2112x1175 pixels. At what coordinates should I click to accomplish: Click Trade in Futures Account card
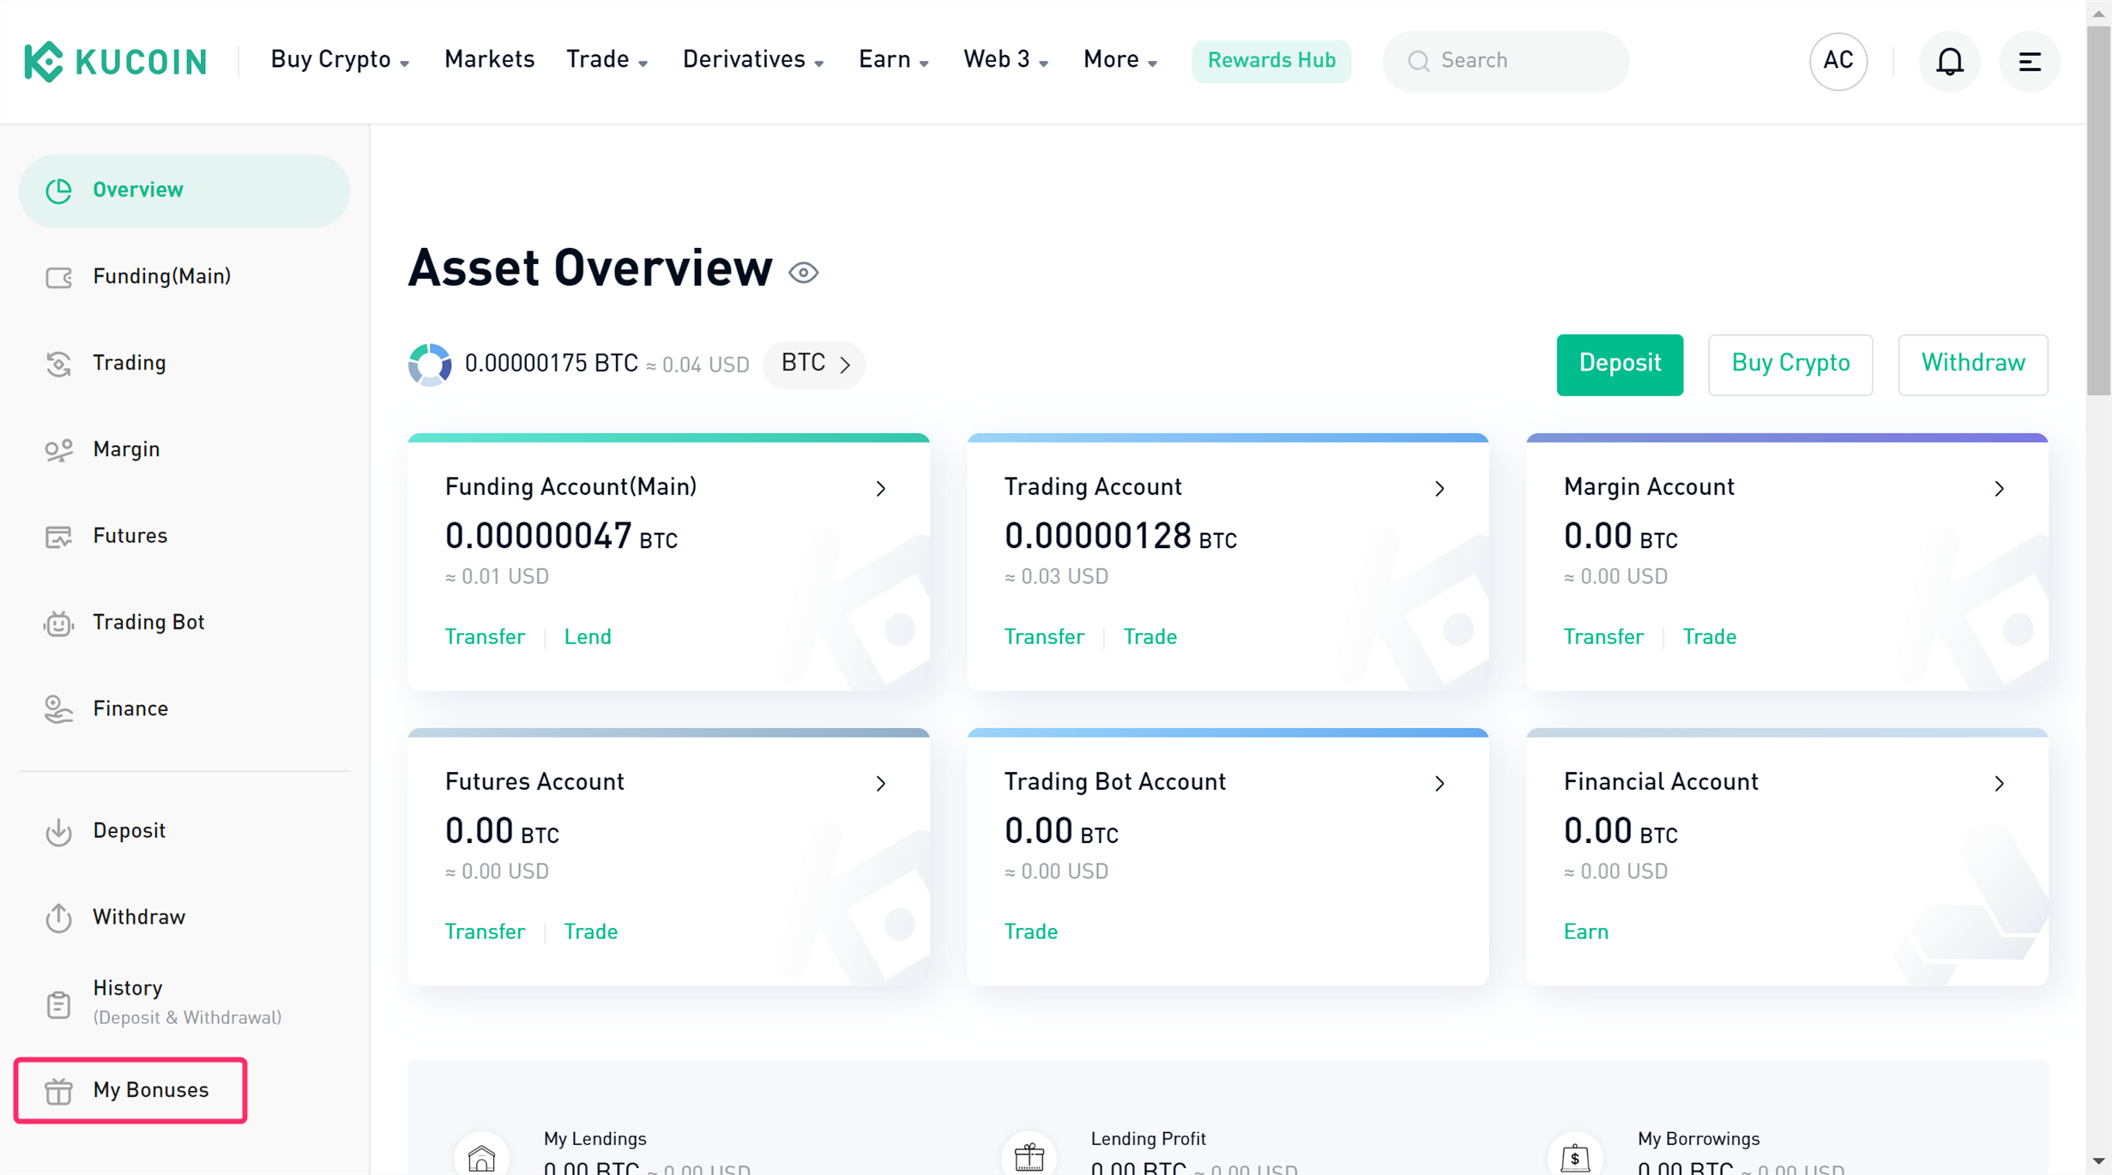coord(590,932)
